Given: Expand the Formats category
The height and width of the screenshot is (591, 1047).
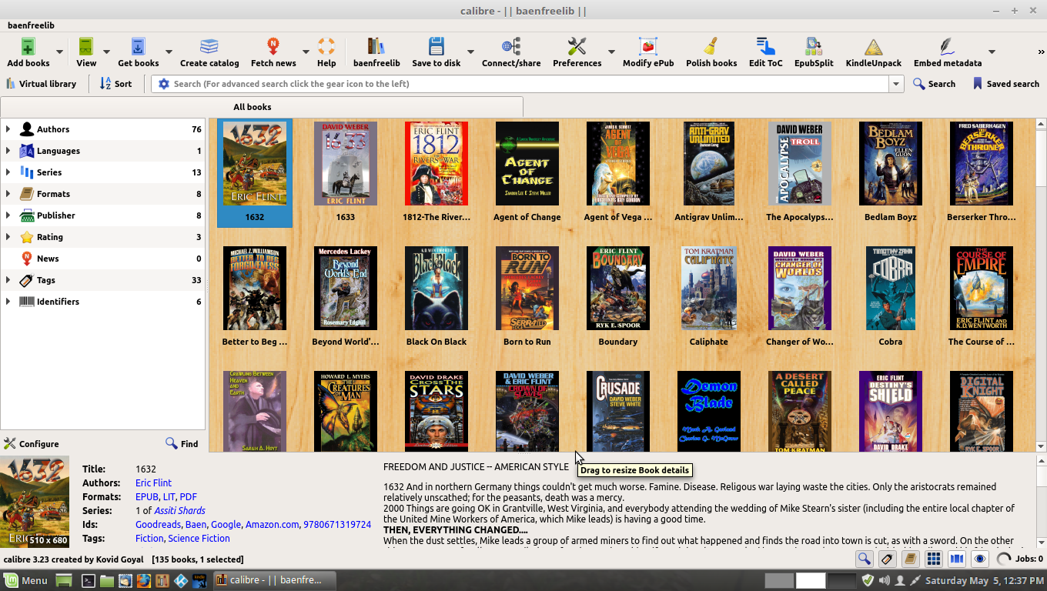Looking at the screenshot, I should 8,194.
